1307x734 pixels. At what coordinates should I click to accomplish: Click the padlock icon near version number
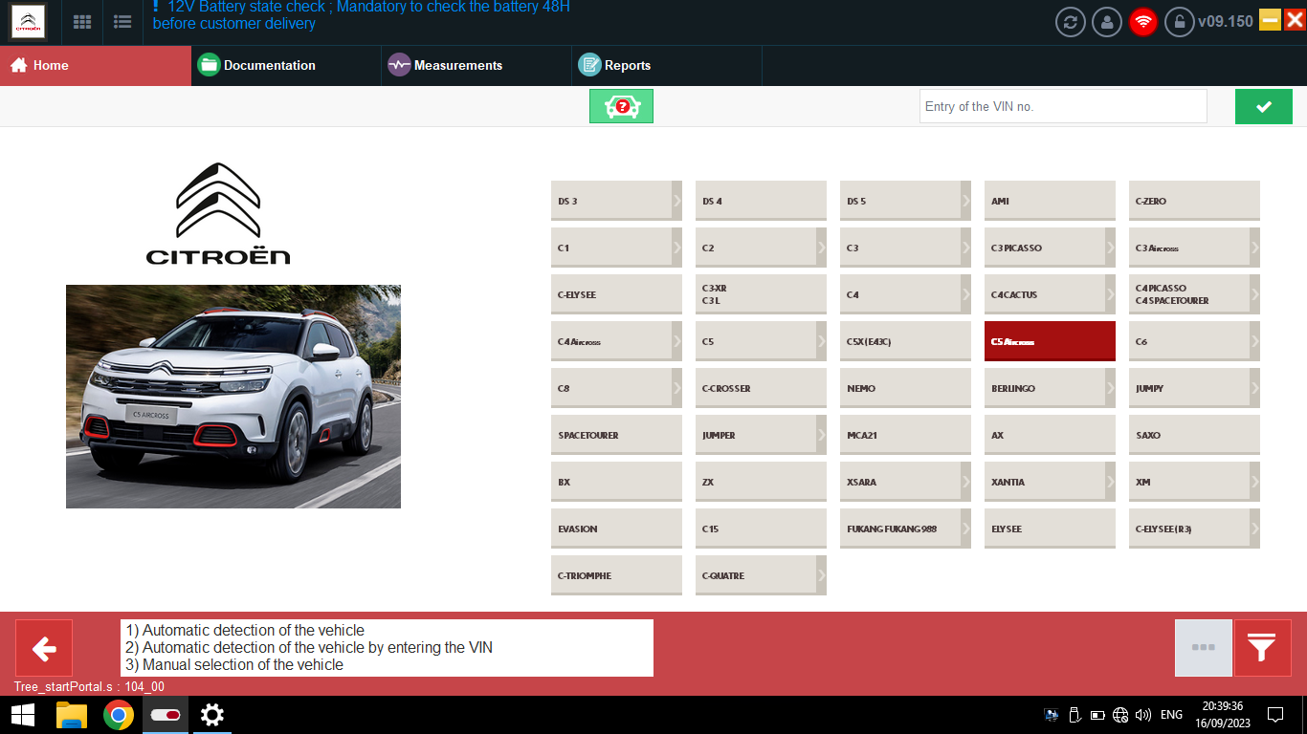(x=1179, y=21)
